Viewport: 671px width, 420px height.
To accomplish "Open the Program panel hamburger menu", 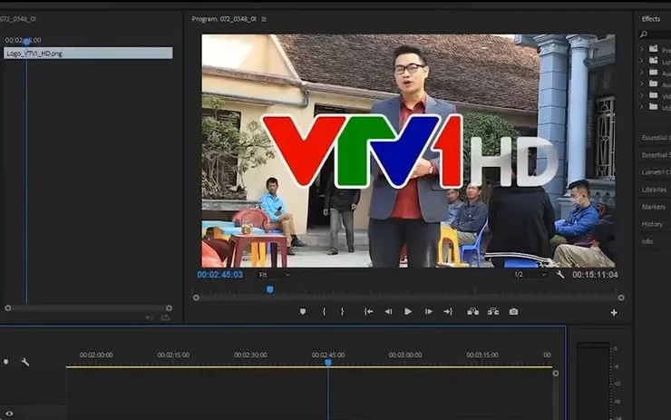I will coord(264,19).
